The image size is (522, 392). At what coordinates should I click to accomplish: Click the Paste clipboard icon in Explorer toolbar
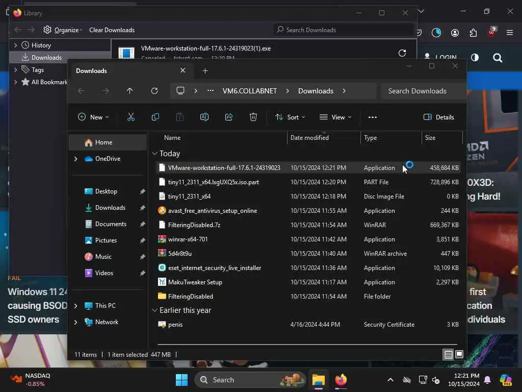click(180, 117)
